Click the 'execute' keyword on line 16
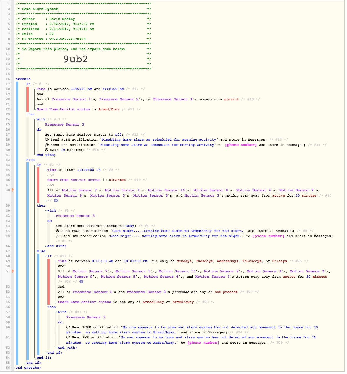The image size is (347, 374). point(23,79)
